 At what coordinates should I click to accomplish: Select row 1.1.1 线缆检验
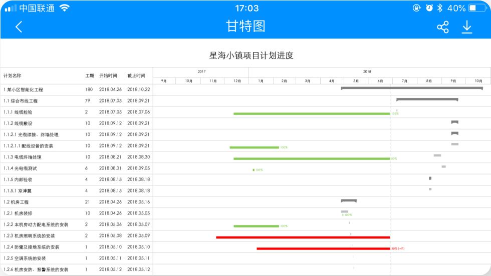pyautogui.click(x=245, y=112)
